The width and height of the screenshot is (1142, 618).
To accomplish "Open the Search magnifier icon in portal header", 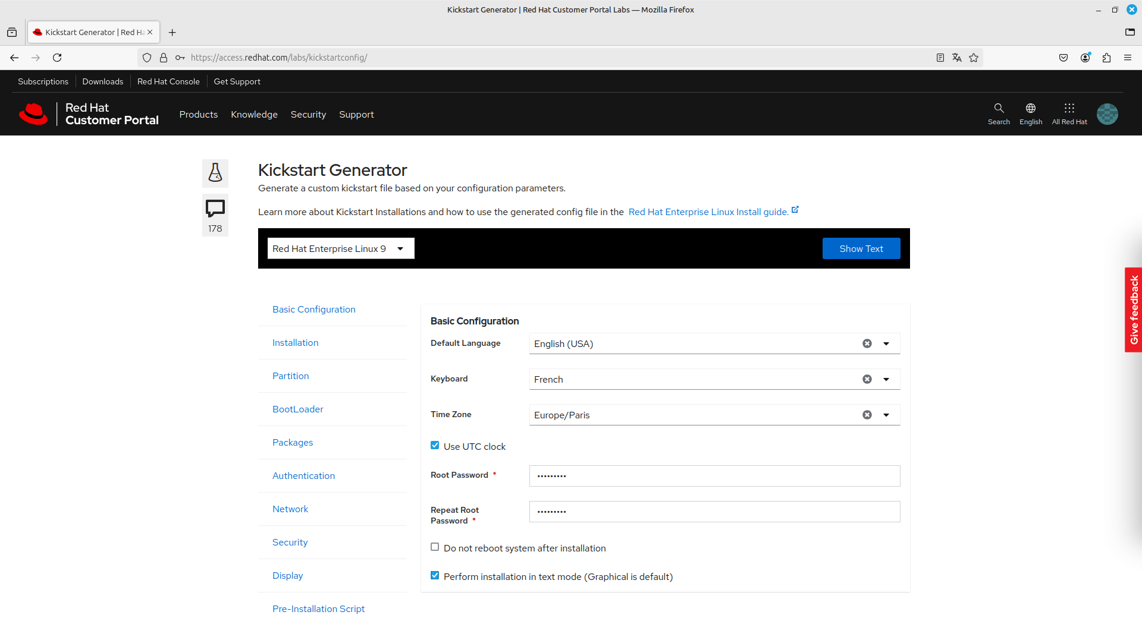I will (999, 113).
